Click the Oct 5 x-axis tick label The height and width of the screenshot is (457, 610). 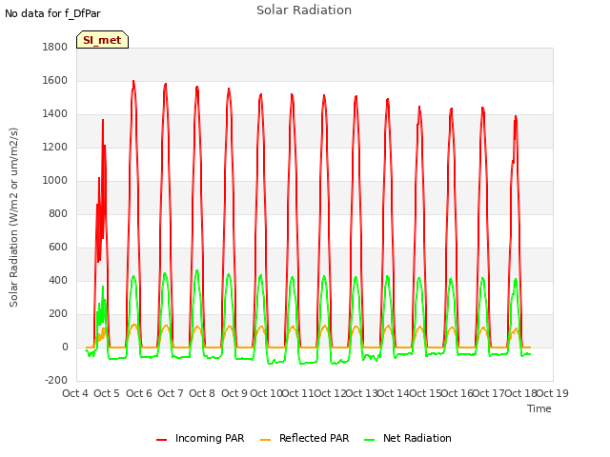click(107, 393)
